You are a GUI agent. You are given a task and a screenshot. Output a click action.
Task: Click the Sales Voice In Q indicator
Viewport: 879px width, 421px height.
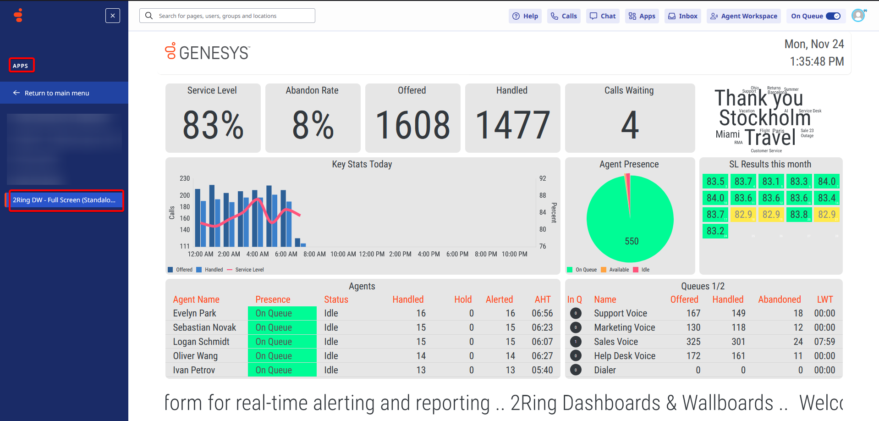point(576,342)
